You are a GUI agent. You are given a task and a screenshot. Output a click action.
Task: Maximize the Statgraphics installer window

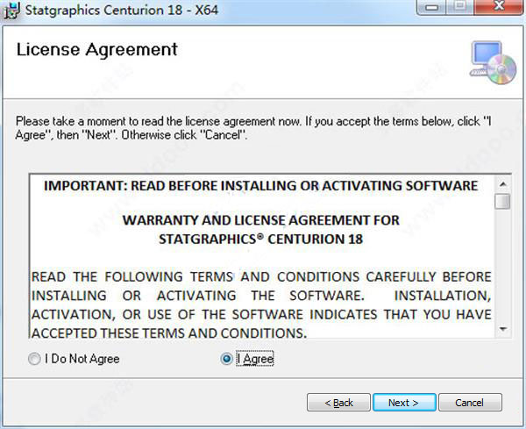click(460, 7)
